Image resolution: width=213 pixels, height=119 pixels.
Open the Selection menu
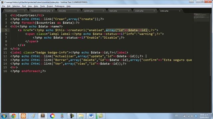(16, 6)
